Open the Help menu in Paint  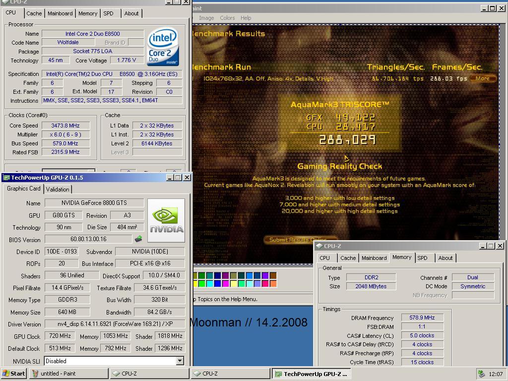[x=246, y=18]
